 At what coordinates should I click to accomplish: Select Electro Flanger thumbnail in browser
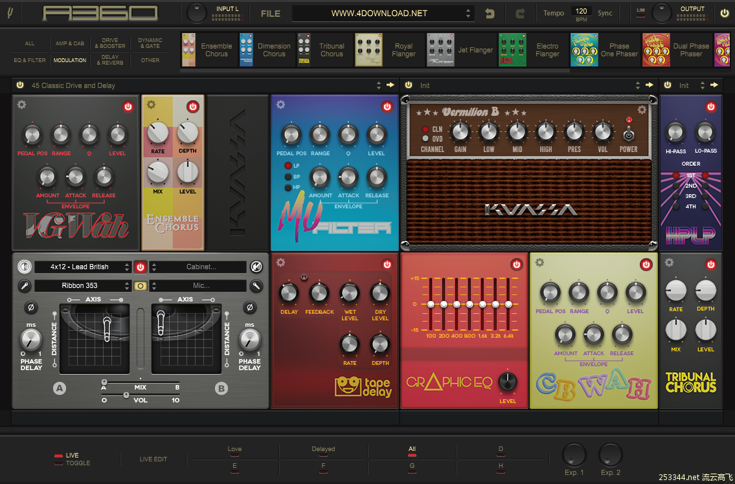click(x=512, y=50)
